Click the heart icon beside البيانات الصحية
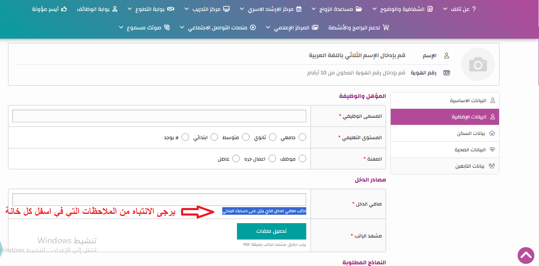This screenshot has height=266, width=539. point(492,150)
